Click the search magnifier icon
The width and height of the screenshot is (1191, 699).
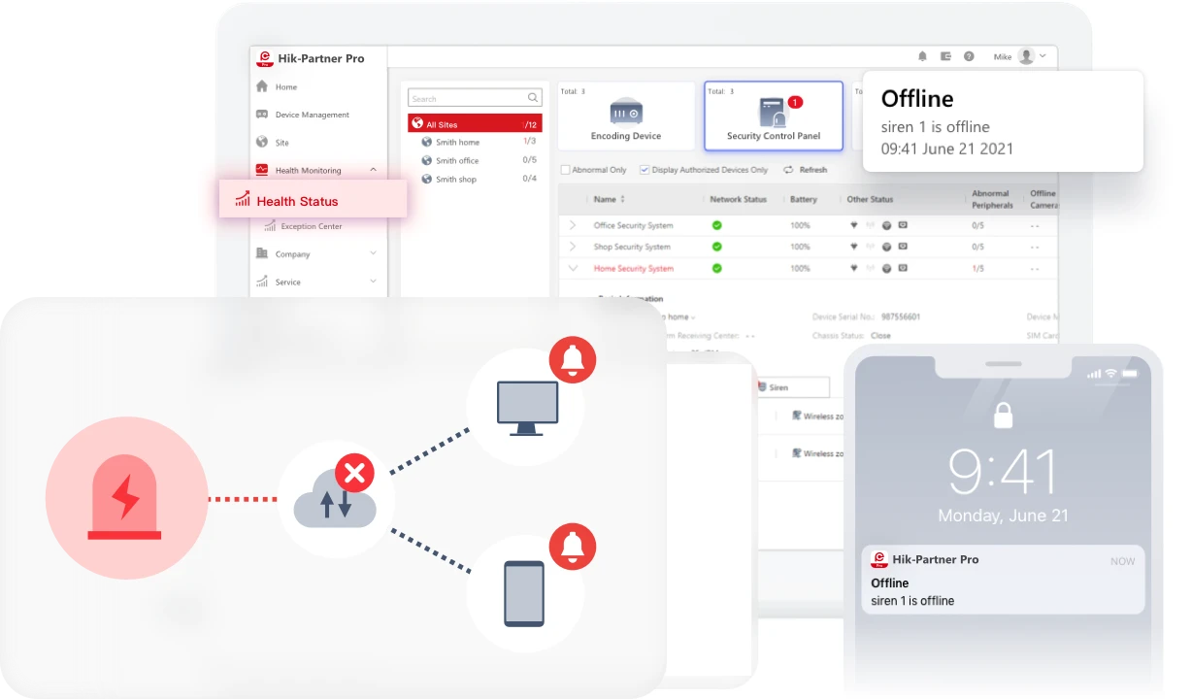(x=533, y=98)
